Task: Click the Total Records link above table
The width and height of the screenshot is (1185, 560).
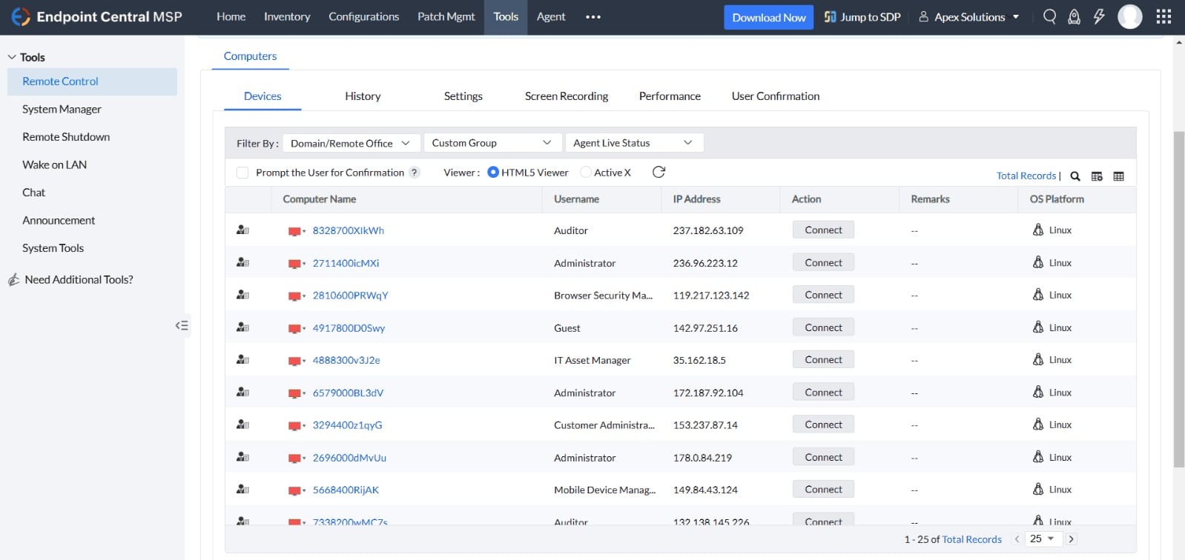Action: 1026,176
